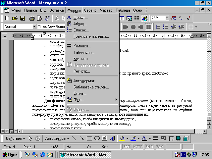This screenshot has height=159, width=212.
Task: Open the equation editor square-root icon
Action: [x=173, y=18]
